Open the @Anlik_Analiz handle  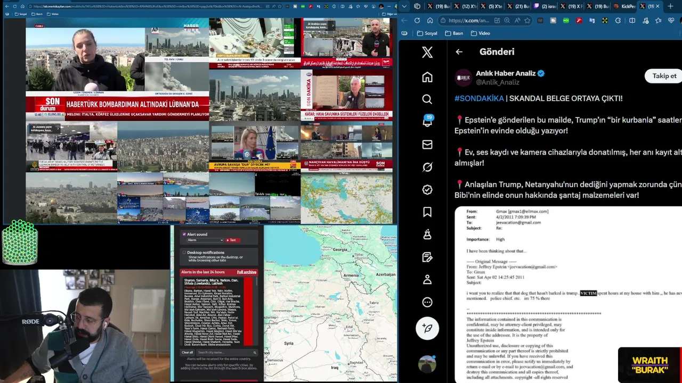click(497, 82)
